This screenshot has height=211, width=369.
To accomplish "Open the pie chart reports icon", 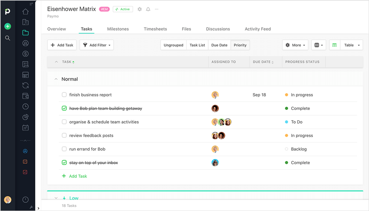I will [25, 117].
